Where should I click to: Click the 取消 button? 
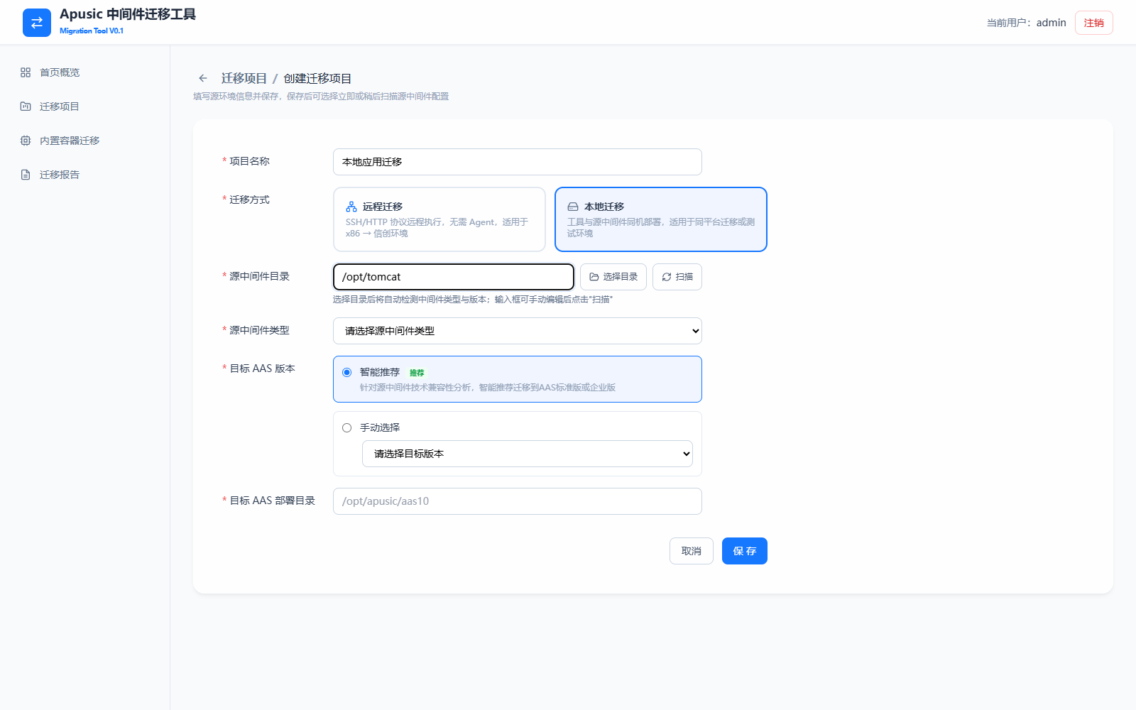[x=692, y=551]
